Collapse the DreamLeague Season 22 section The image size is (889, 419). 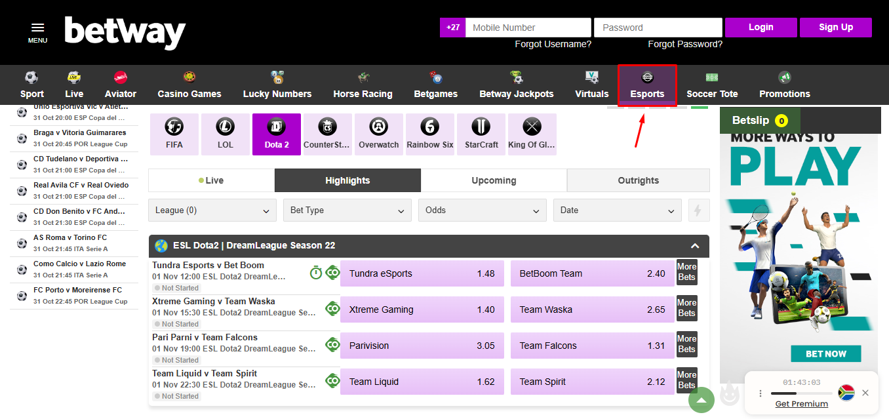click(x=695, y=246)
